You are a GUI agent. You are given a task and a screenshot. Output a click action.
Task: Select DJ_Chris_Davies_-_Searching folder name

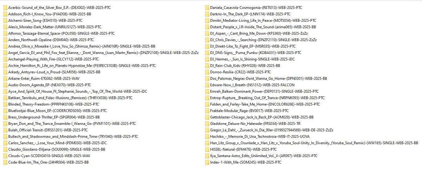[x=264, y=40]
